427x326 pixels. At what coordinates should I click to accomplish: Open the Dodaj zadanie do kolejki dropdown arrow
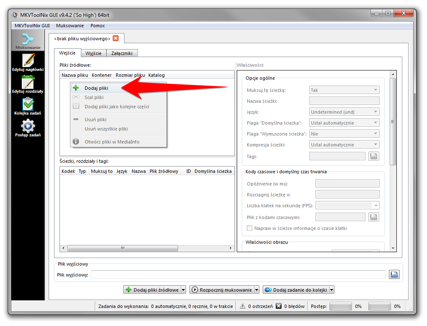[x=331, y=290]
